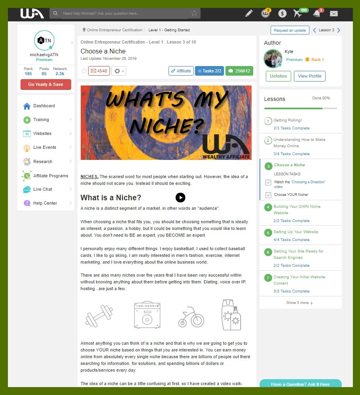
Task: Go to the next lesson arrow
Action: [339, 30]
